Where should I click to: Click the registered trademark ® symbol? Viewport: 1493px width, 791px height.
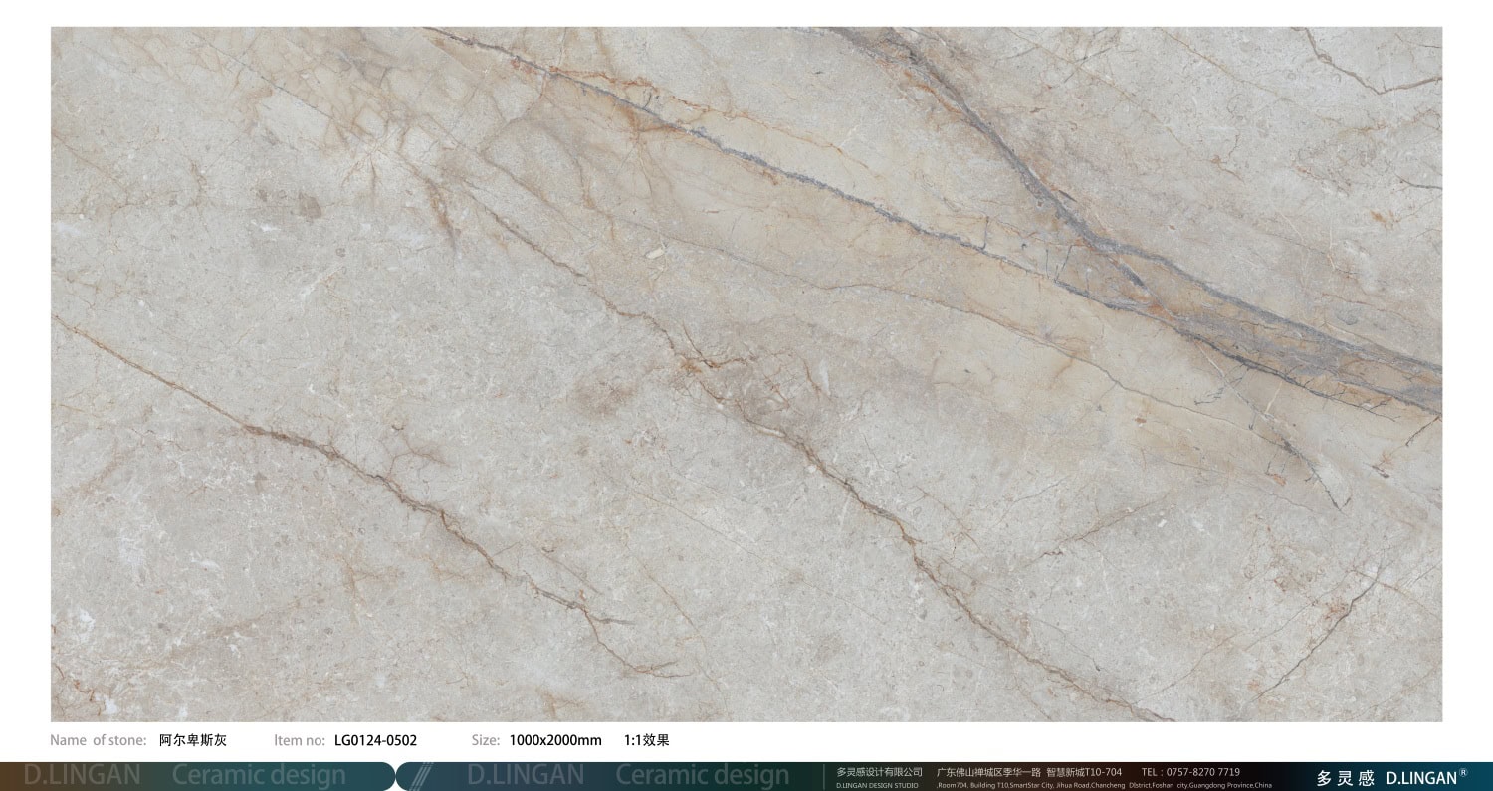(x=1462, y=772)
